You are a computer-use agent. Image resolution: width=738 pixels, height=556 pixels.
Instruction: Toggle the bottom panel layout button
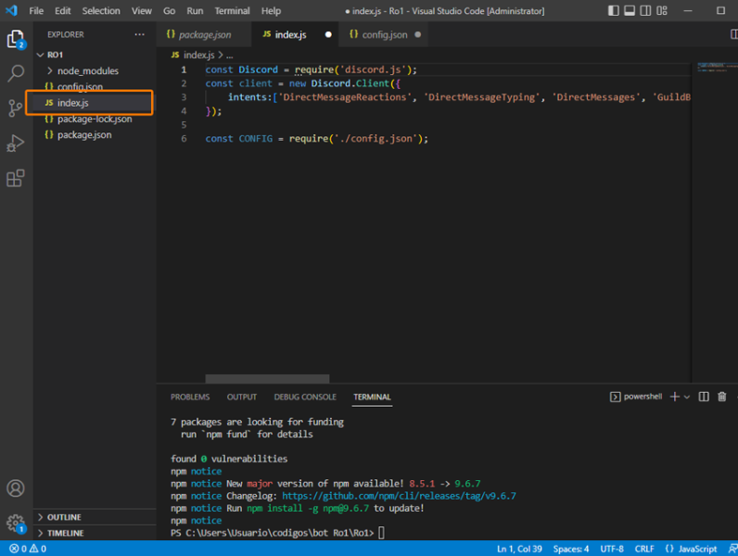(630, 11)
